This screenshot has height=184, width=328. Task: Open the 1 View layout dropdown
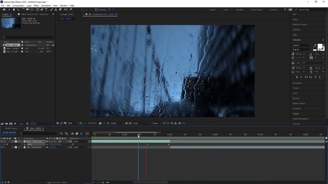coord(156,123)
